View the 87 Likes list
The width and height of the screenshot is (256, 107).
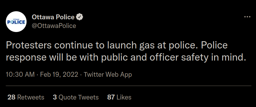coord(119,97)
